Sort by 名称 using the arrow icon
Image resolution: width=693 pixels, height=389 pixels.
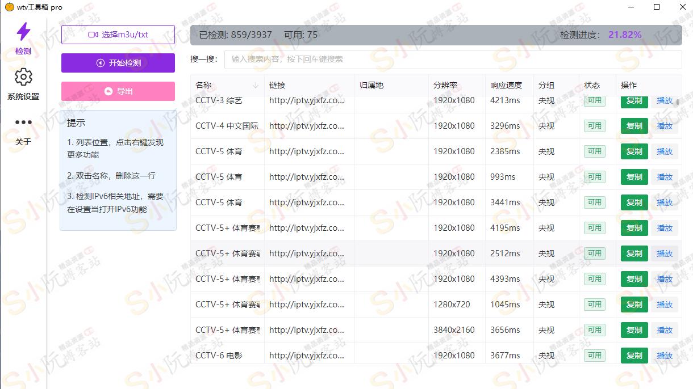point(256,85)
